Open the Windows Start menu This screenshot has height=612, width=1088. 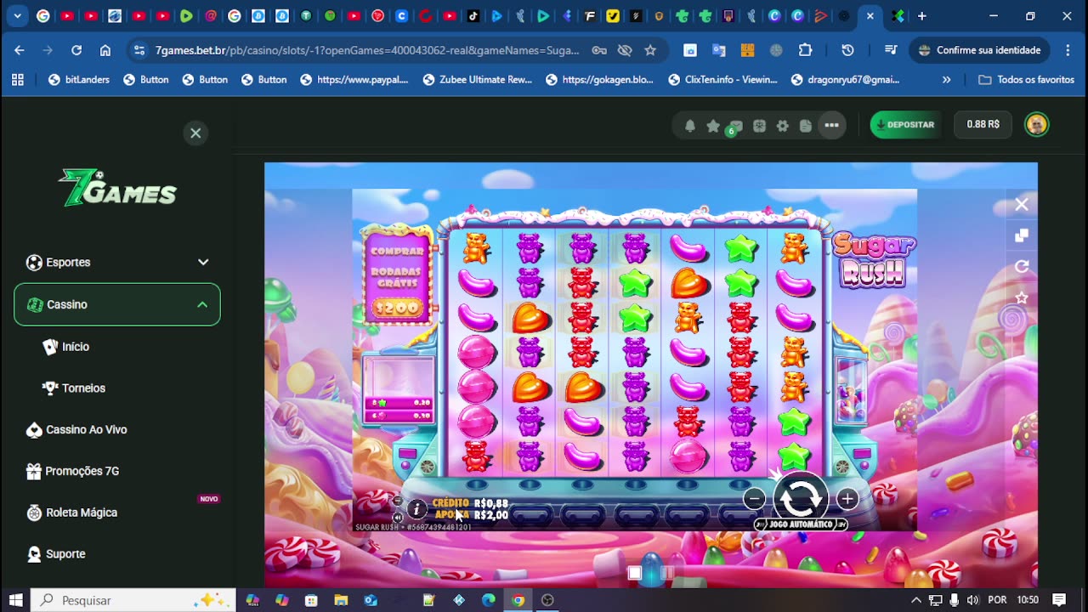[15, 600]
